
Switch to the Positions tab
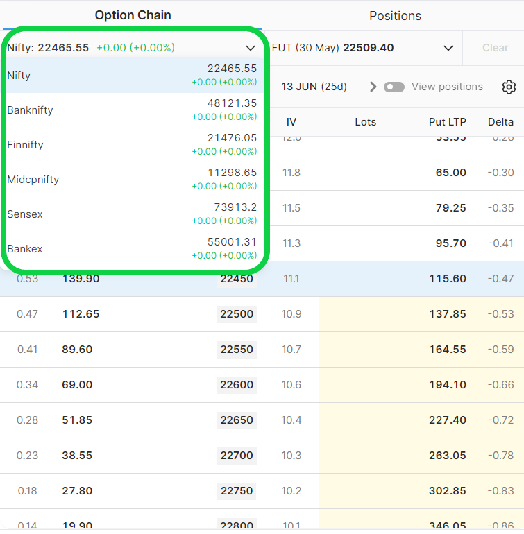click(x=395, y=16)
